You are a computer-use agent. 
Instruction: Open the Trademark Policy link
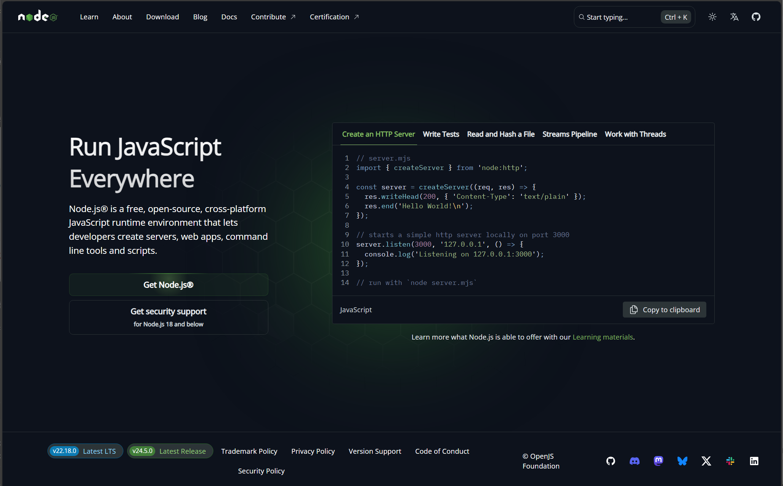click(x=249, y=451)
